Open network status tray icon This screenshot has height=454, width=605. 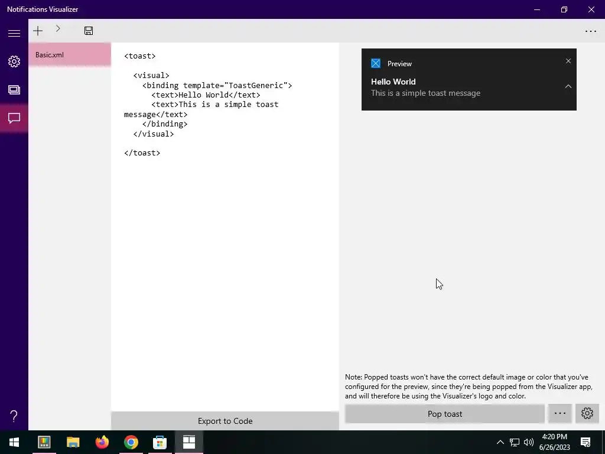515,442
